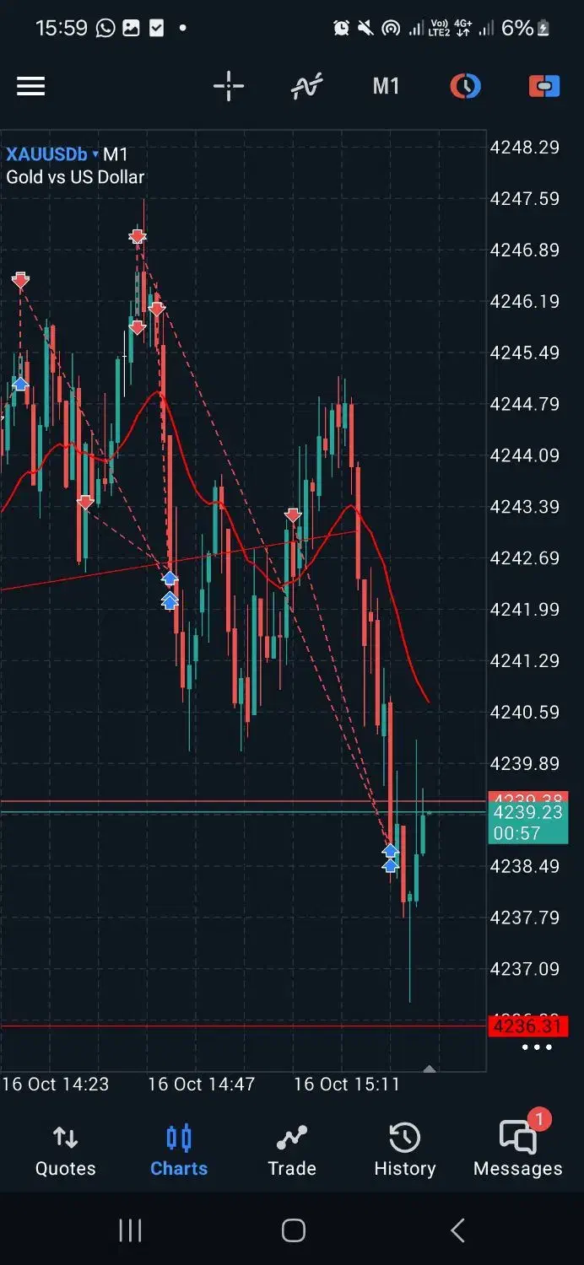Open the M1 timeframe selector
The image size is (584, 1265).
pos(386,86)
